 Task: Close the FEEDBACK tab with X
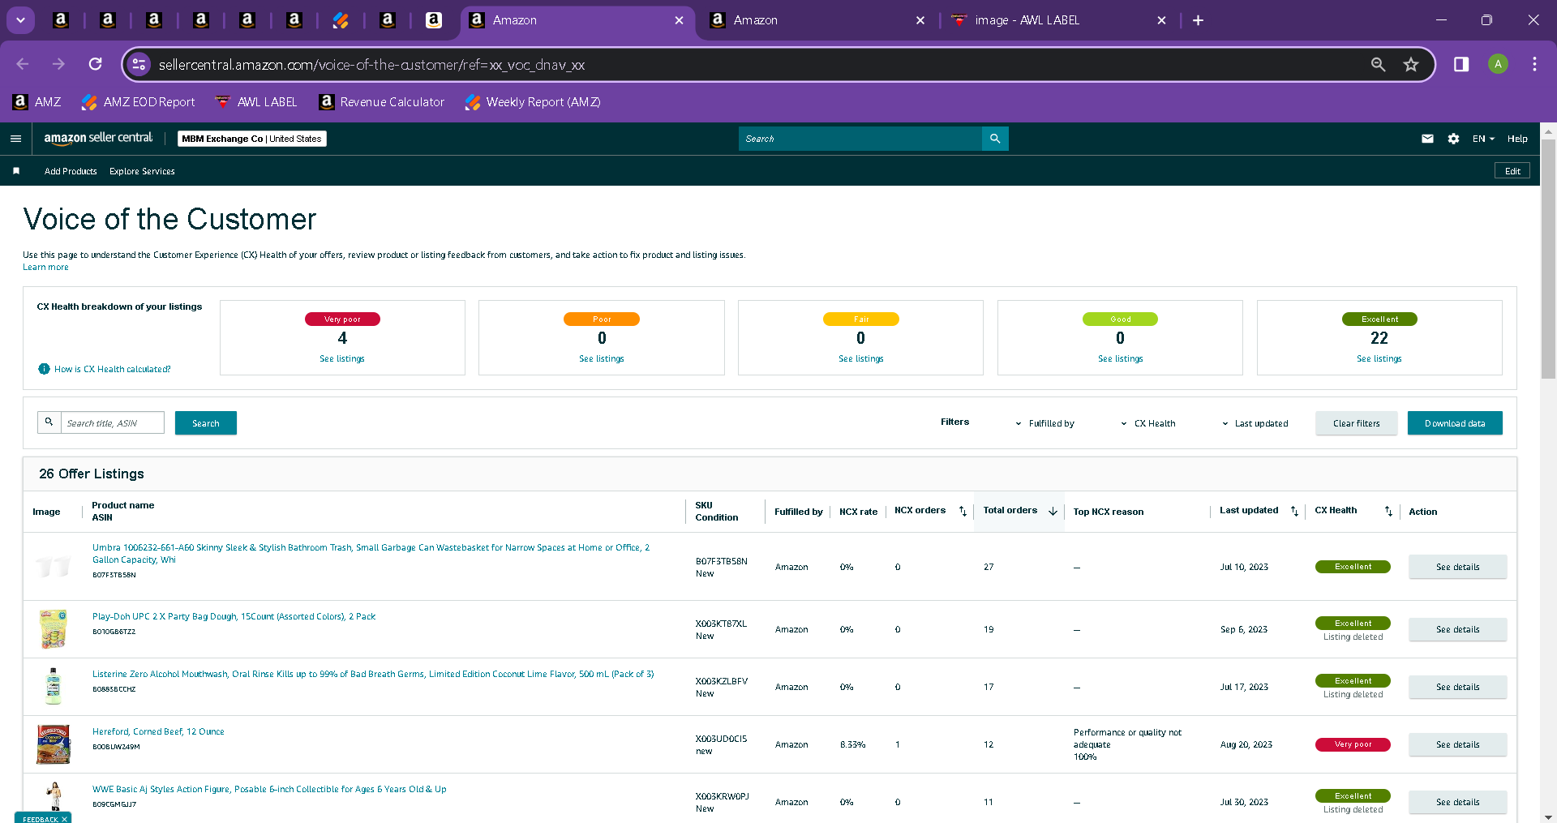(64, 819)
